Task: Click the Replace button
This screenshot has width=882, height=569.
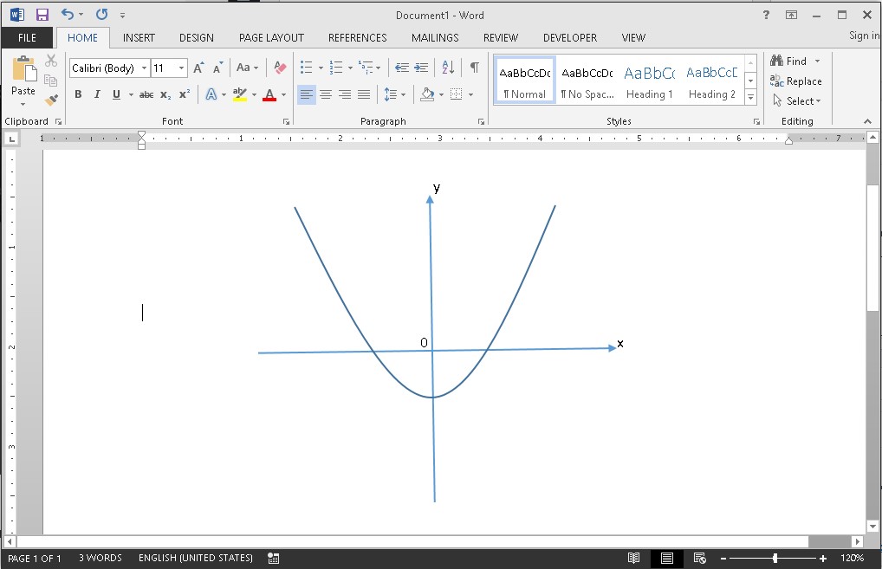Action: (x=796, y=81)
